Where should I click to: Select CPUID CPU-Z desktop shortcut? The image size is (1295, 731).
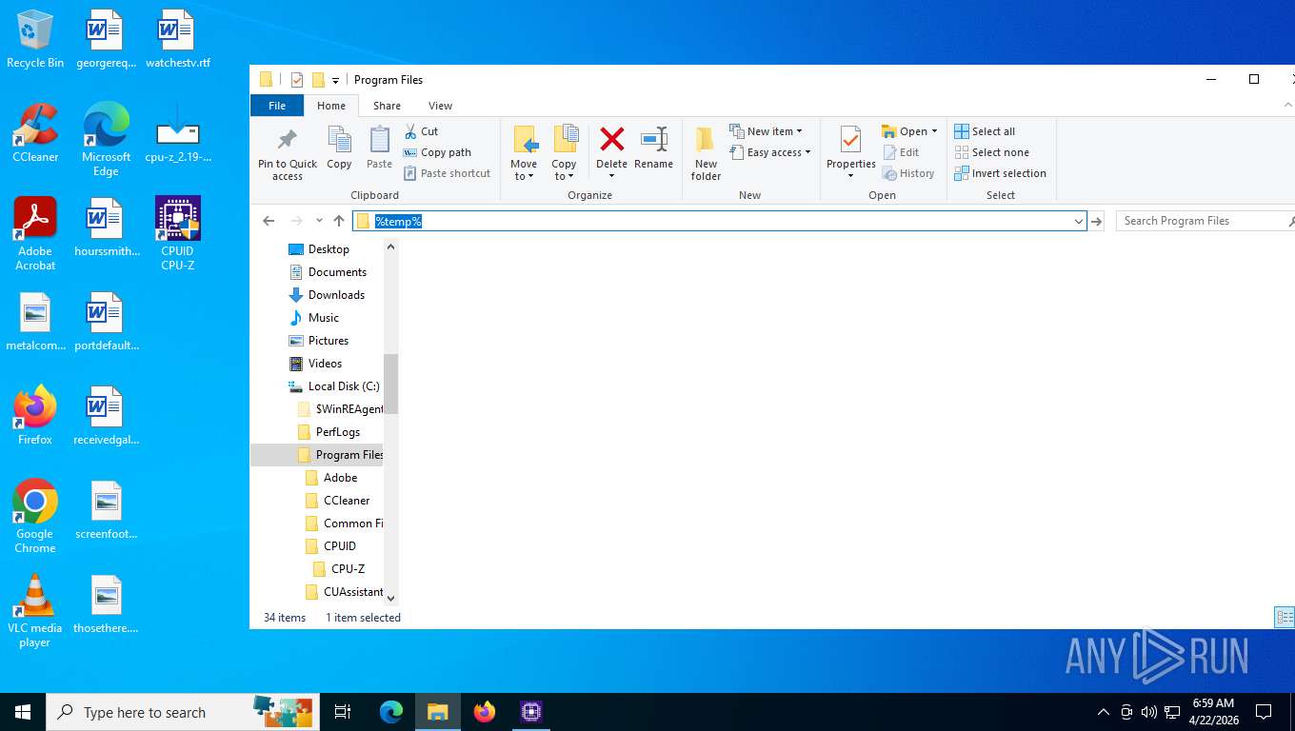pyautogui.click(x=177, y=234)
